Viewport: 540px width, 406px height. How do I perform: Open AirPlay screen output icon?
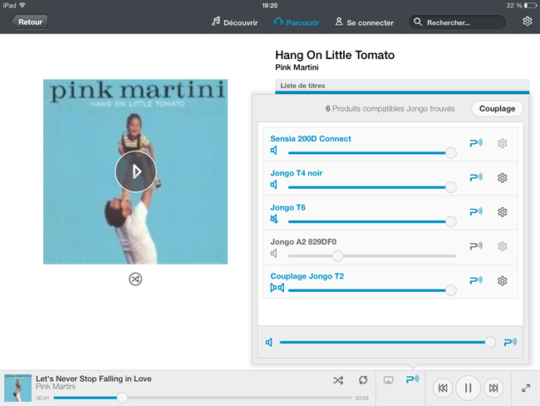[388, 380]
